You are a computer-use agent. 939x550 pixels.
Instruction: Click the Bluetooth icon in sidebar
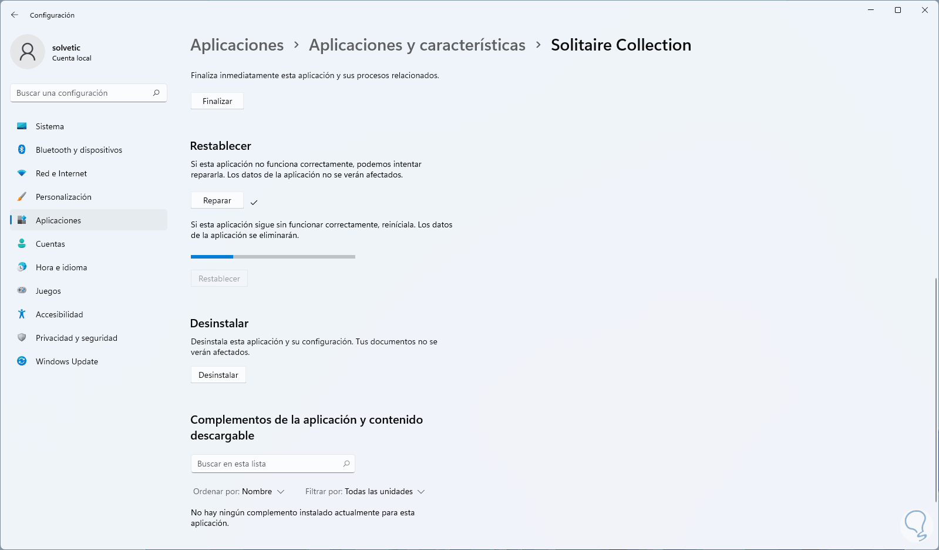22,150
